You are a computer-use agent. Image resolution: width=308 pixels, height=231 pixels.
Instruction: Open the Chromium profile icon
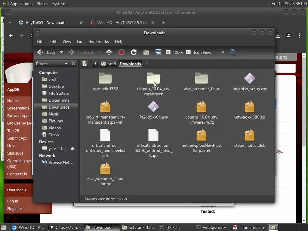click(x=289, y=35)
